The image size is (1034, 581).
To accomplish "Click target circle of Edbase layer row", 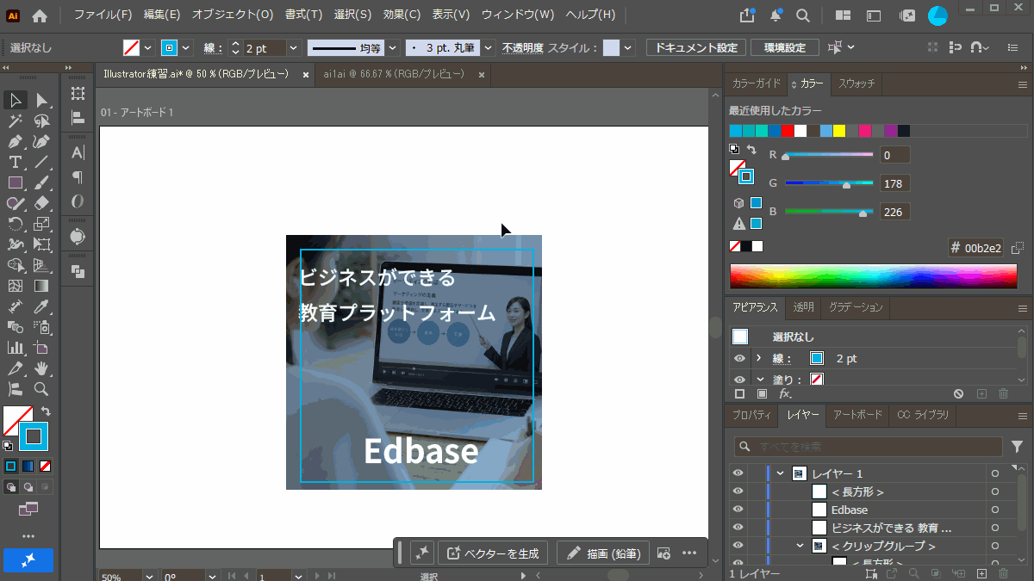I will coord(995,510).
